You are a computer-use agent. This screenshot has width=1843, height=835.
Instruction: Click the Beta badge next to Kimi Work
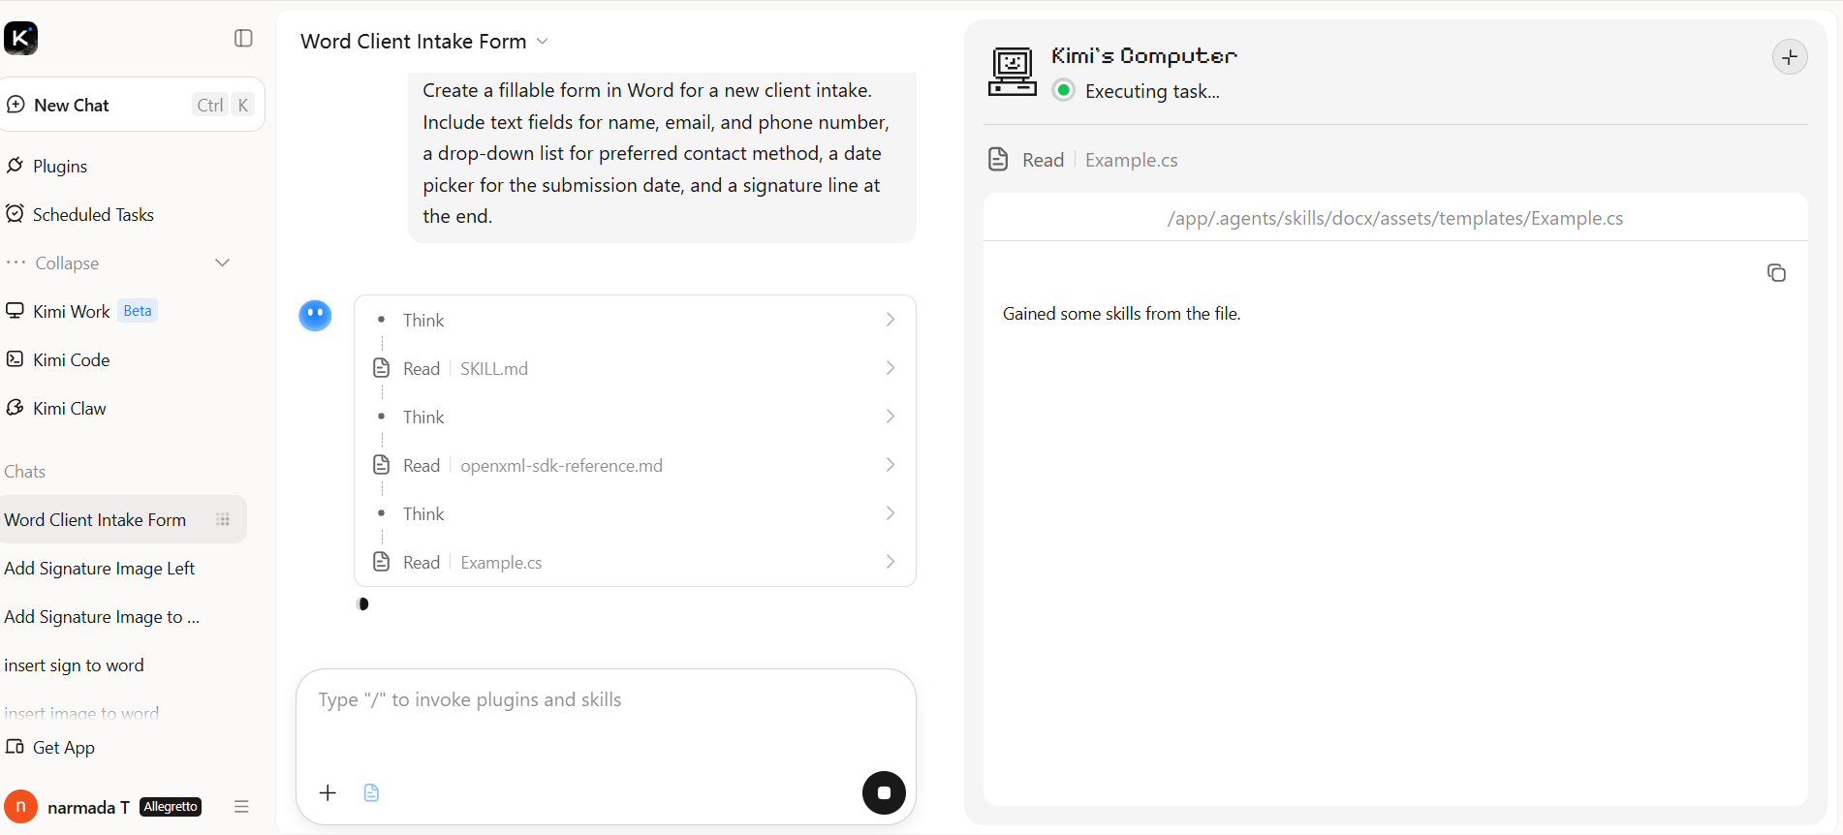point(138,311)
